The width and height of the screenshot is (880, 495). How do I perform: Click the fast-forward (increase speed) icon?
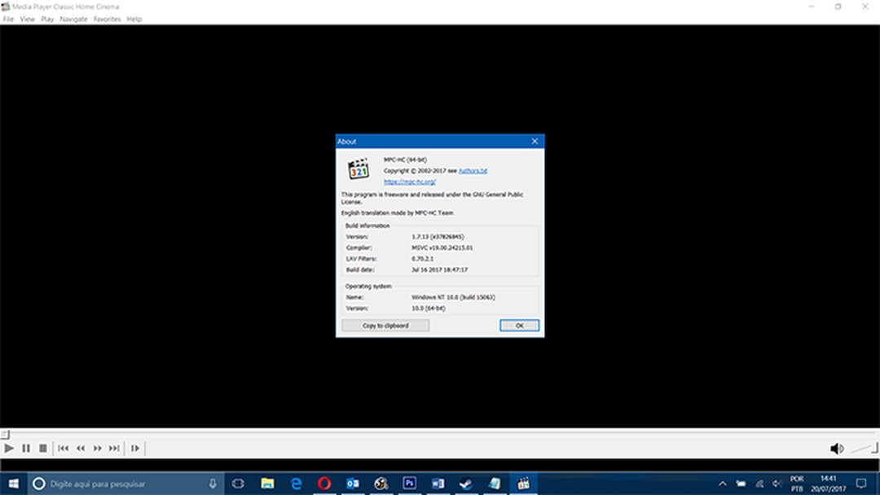pyautogui.click(x=98, y=448)
